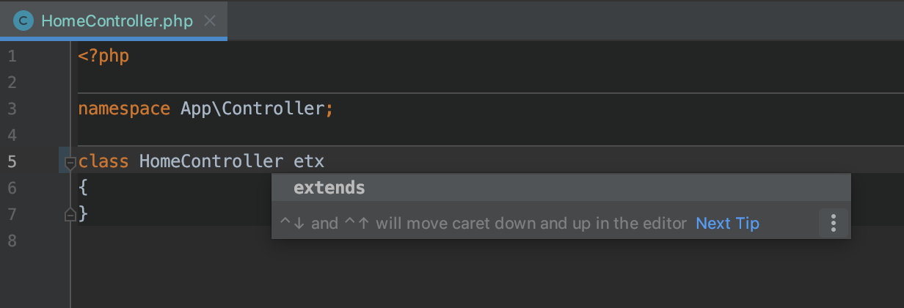
Task: Choose the extends completion suggestion
Action: pyautogui.click(x=561, y=188)
